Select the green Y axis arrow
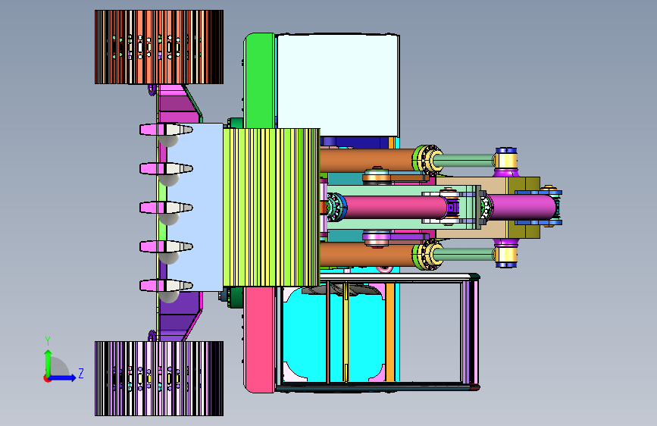 [x=48, y=362]
